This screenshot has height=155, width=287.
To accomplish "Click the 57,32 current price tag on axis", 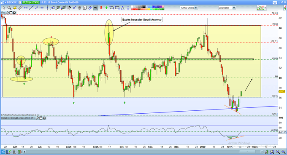I will tap(282, 91).
